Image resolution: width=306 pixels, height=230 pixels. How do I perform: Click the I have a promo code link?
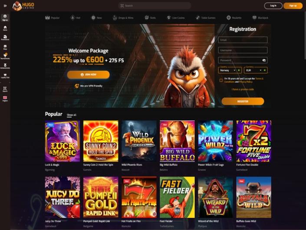pyautogui.click(x=243, y=89)
